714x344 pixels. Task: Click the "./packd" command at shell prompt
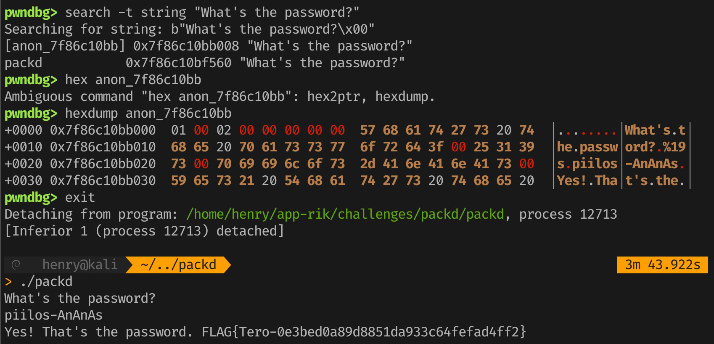pyautogui.click(x=46, y=282)
